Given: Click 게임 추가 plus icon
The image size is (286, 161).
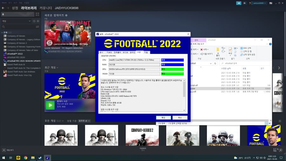Looking at the screenshot, I should pyautogui.click(x=4, y=150).
